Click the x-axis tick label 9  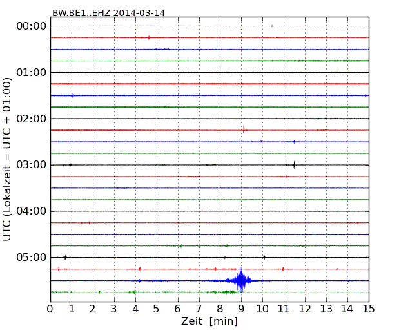241,309
